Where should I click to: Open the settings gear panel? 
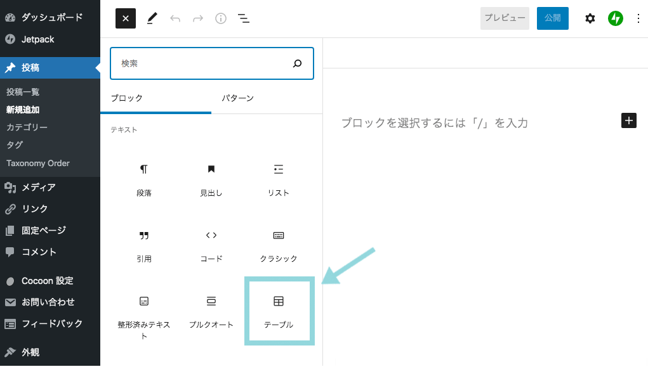(590, 18)
